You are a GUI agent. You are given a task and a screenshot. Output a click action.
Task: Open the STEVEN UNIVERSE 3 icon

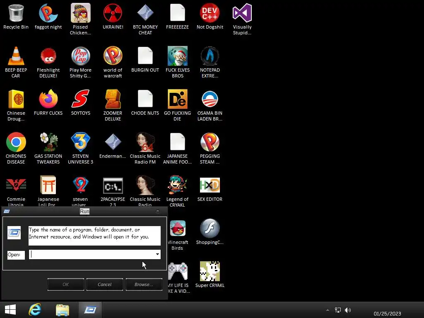pos(81,142)
